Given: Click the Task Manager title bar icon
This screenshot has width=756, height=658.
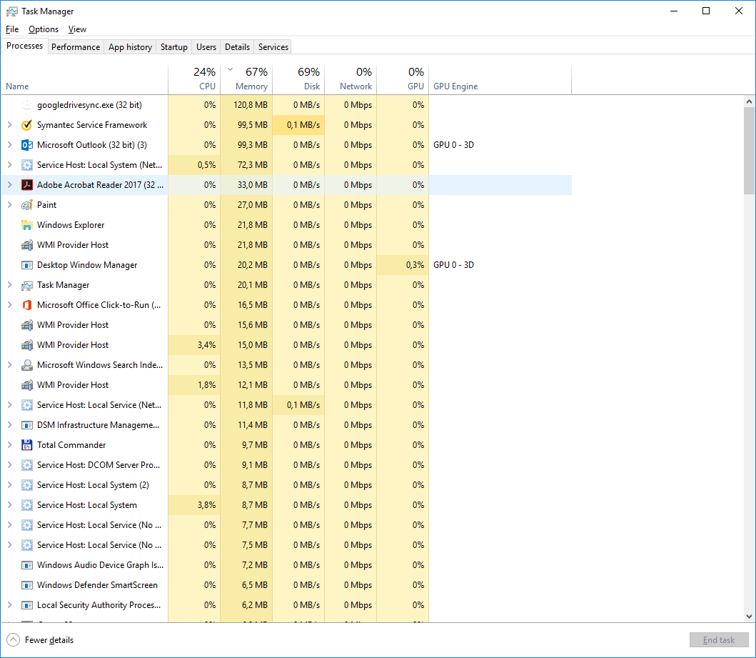Looking at the screenshot, I should click(12, 11).
